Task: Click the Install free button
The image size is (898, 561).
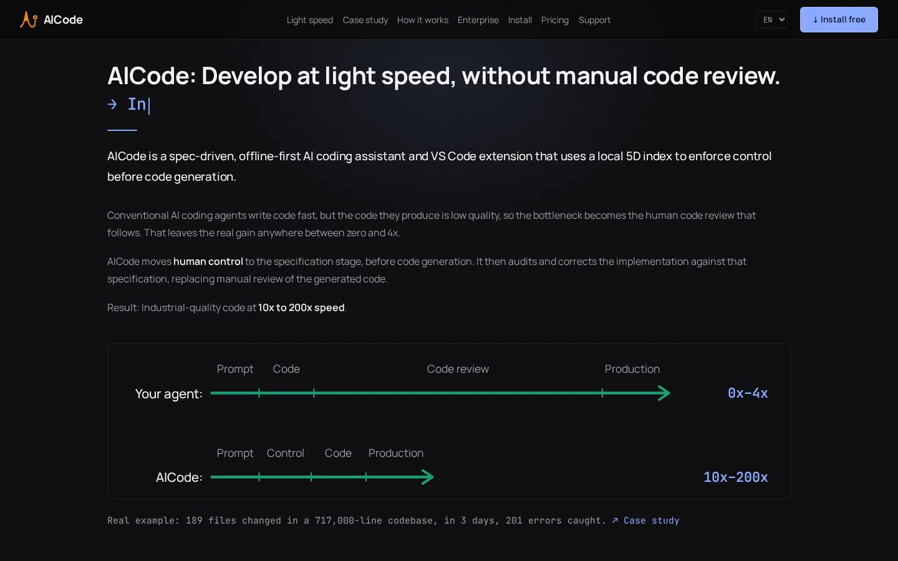Action: pyautogui.click(x=839, y=20)
